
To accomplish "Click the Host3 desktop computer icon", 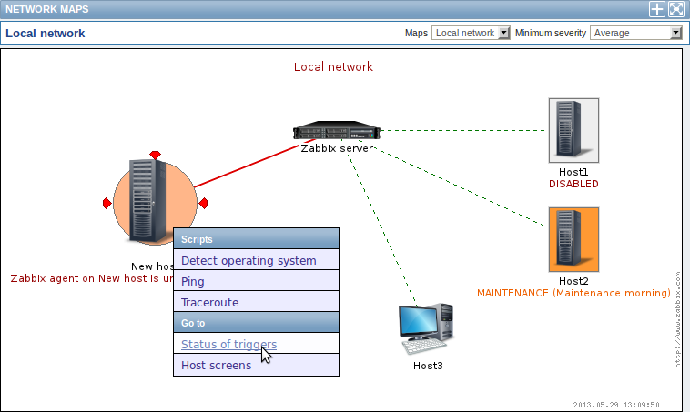I will point(426,328).
